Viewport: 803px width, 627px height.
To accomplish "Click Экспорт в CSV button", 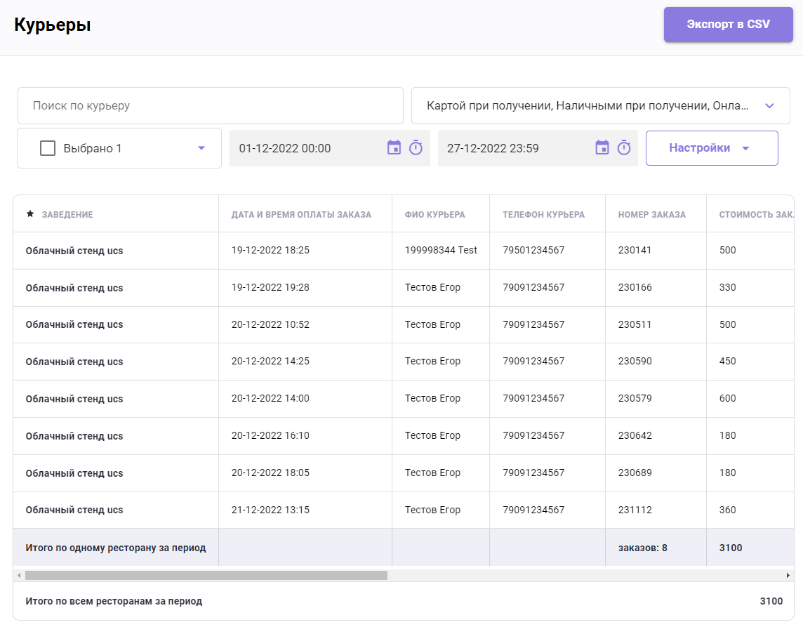I will pos(728,25).
